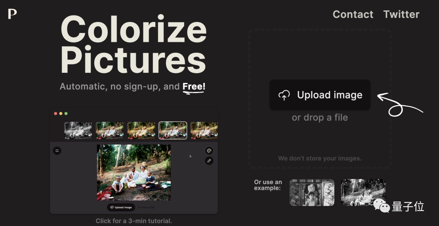
Task: Select the black-and-white original thumbnail
Action: [78, 130]
